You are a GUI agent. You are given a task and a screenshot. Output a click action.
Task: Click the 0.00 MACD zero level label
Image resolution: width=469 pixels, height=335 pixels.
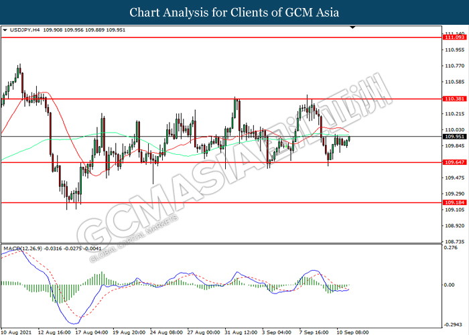(x=450, y=285)
